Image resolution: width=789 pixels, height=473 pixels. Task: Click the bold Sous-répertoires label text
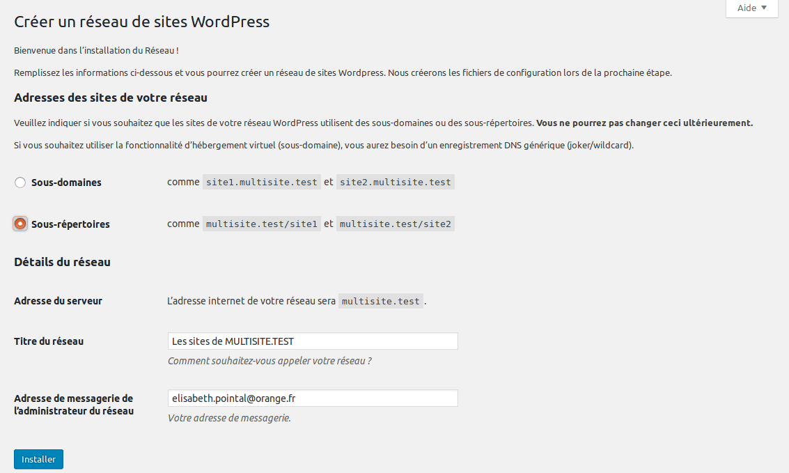click(x=70, y=224)
